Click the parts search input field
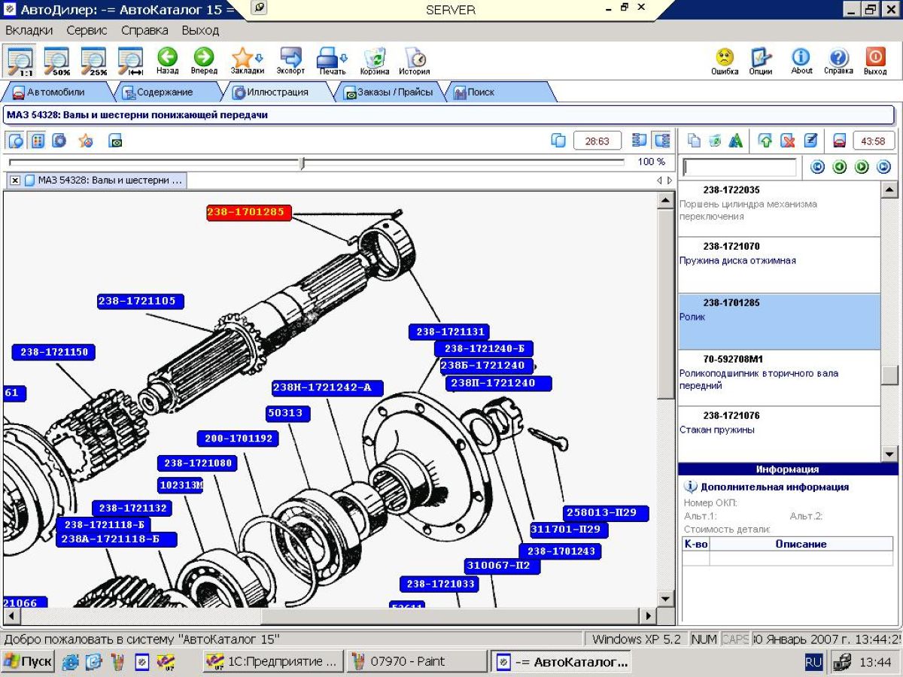This screenshot has width=903, height=677. click(x=739, y=167)
